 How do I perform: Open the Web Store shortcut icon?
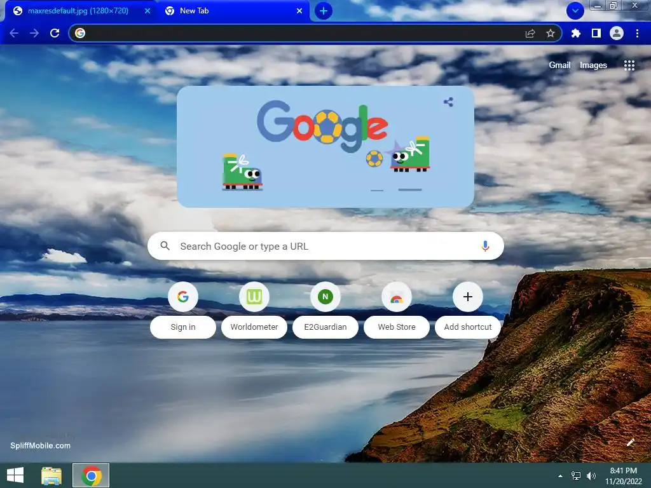(x=397, y=297)
